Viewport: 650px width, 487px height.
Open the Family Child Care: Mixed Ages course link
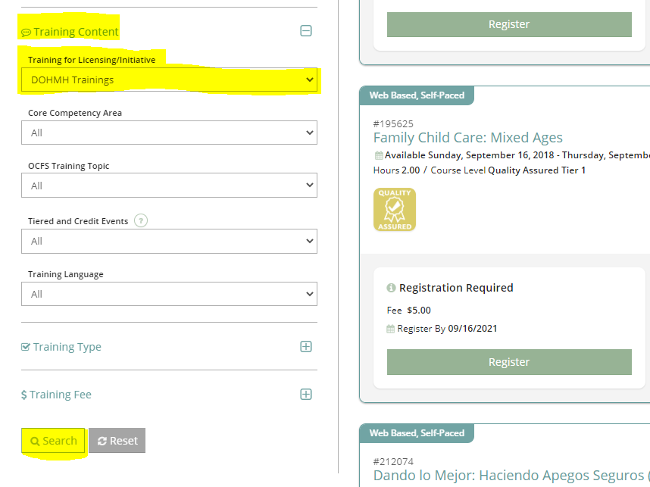tap(467, 138)
